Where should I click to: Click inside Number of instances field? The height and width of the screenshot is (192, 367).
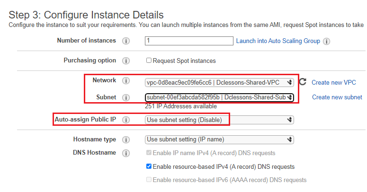189,41
